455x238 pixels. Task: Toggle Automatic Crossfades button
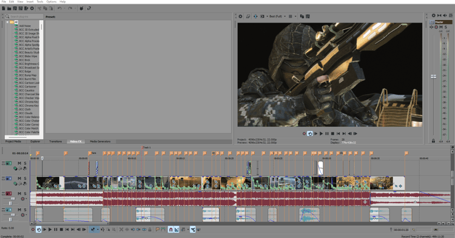(x=177, y=229)
